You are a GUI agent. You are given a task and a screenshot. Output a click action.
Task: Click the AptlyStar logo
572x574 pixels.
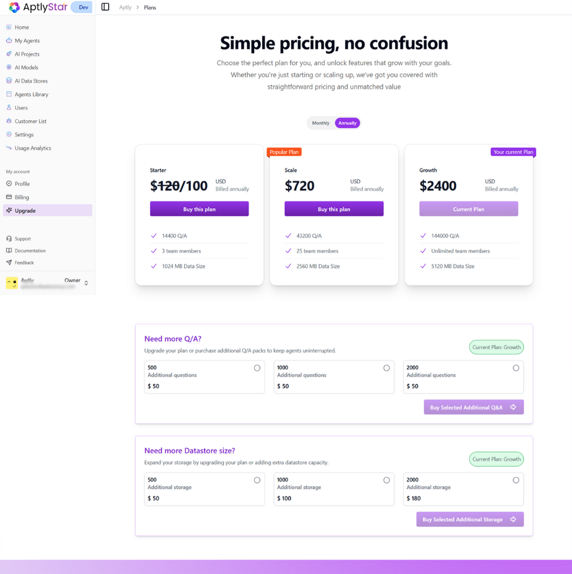38,7
